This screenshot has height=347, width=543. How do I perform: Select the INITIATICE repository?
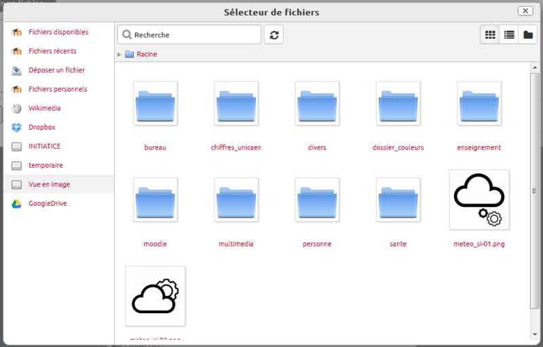(44, 146)
